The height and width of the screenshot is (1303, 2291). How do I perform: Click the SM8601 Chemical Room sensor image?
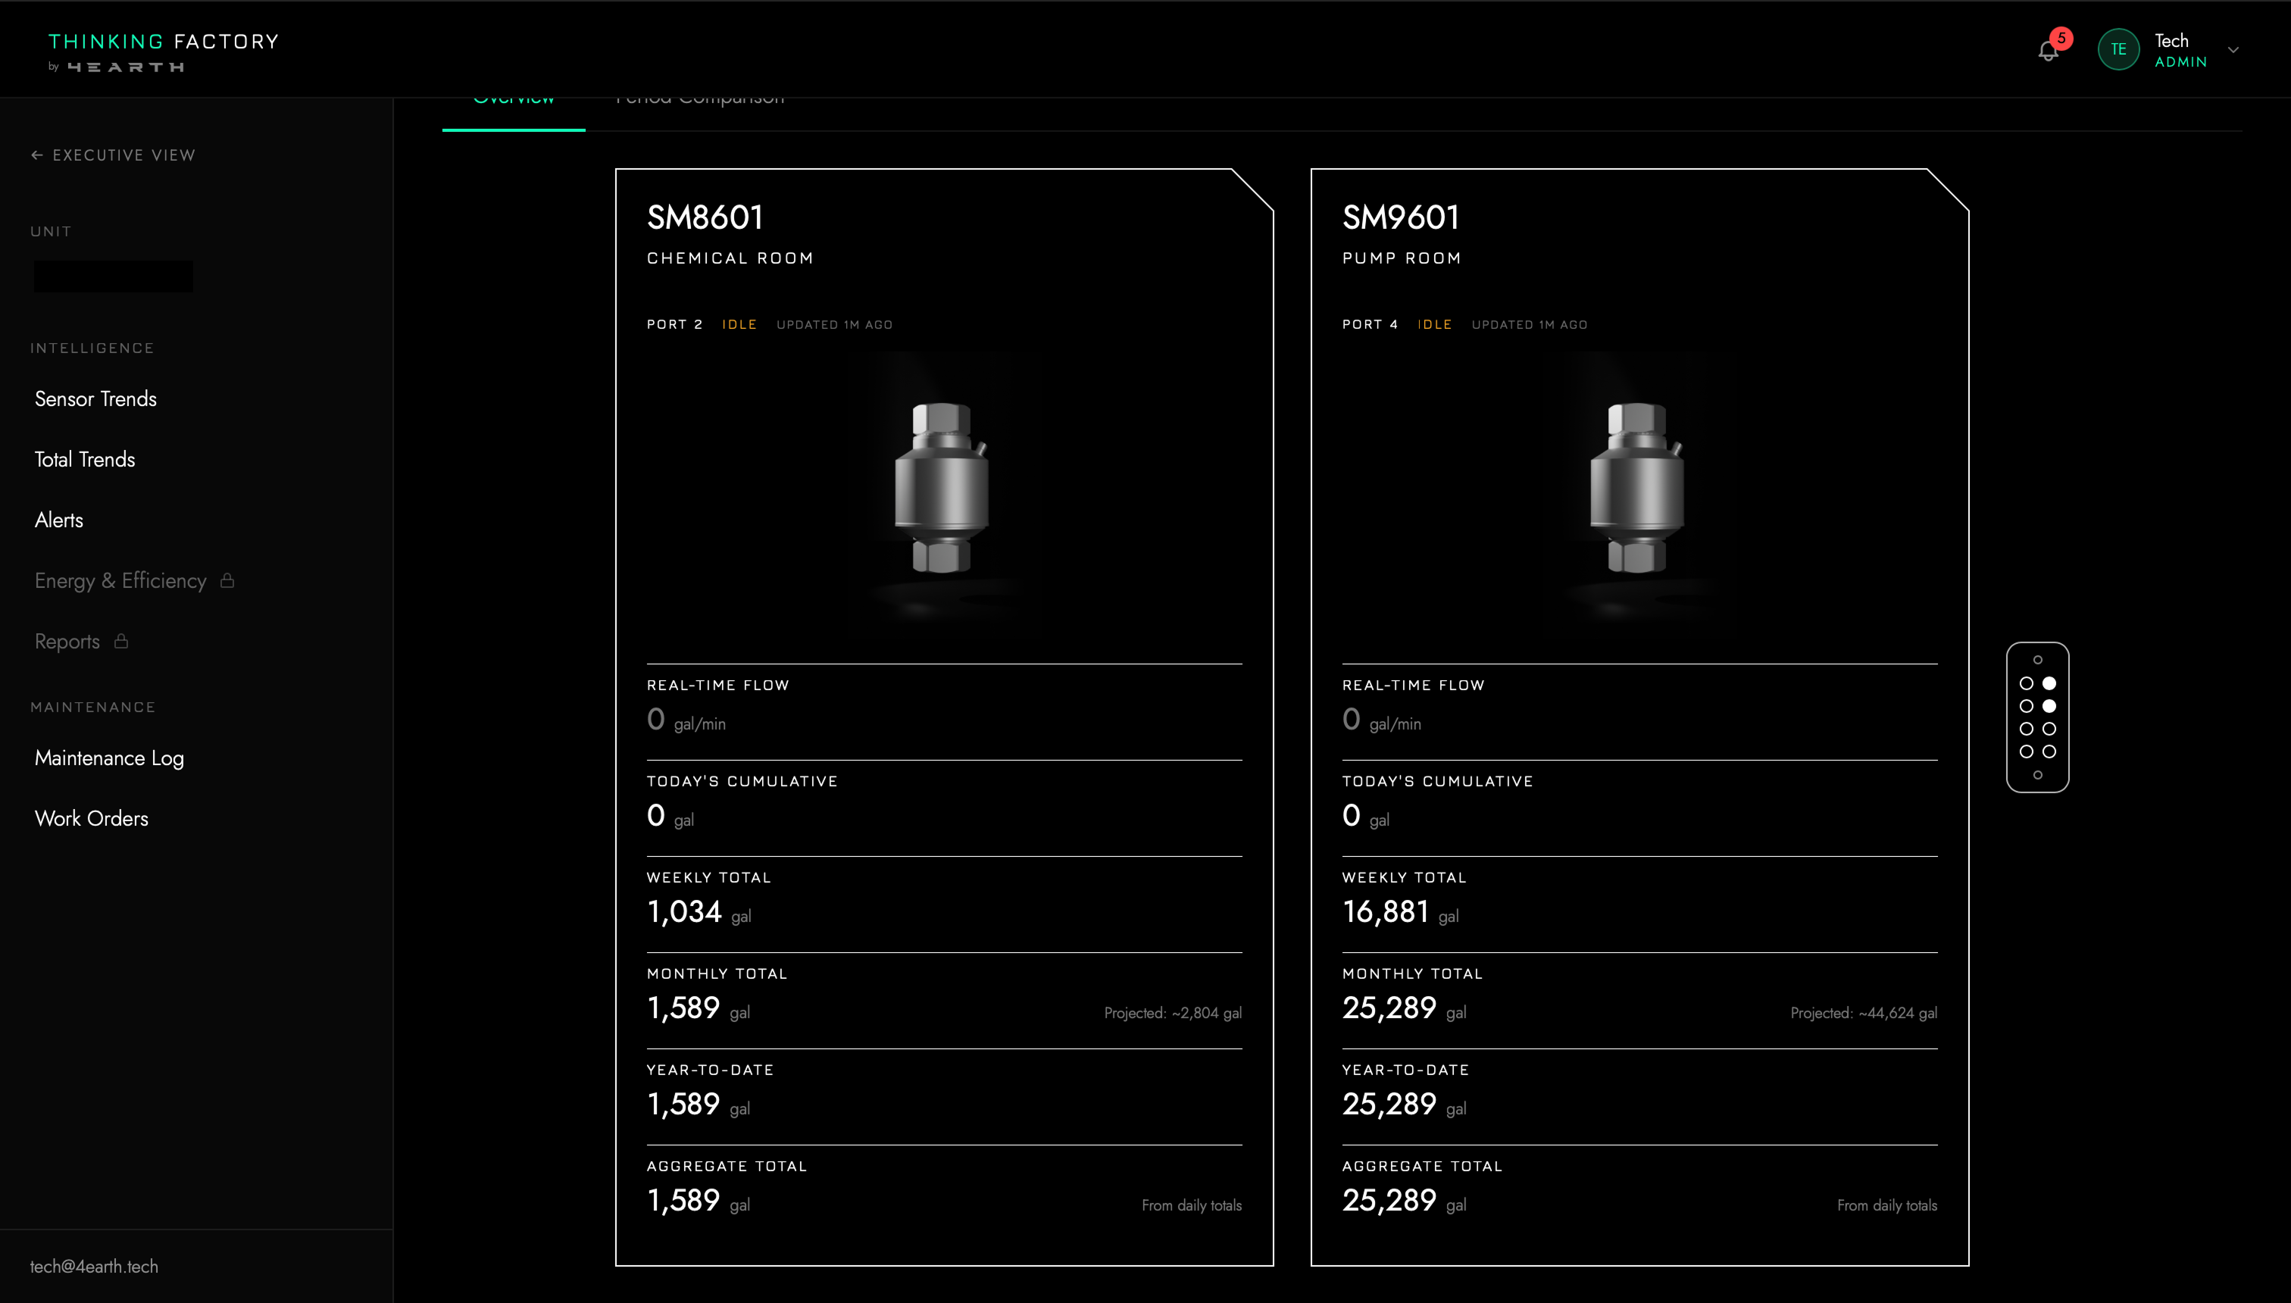(x=942, y=488)
